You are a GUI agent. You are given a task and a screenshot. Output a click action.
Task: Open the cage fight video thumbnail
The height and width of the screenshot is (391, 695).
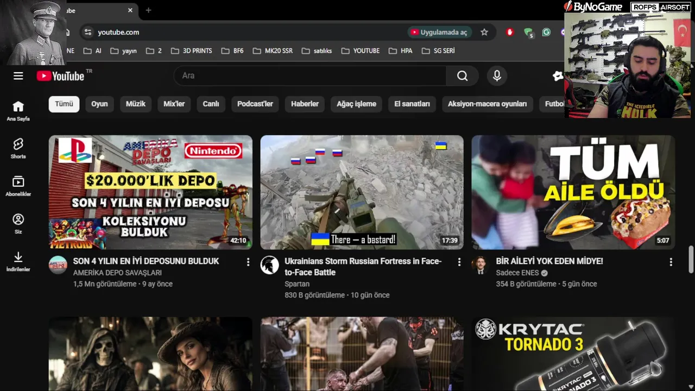click(x=362, y=354)
